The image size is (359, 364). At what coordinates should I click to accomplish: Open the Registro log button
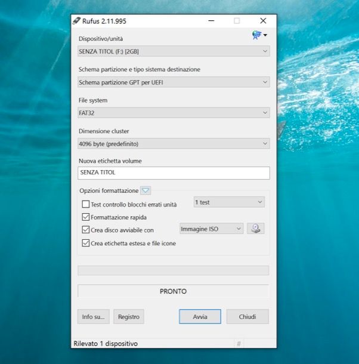click(129, 317)
